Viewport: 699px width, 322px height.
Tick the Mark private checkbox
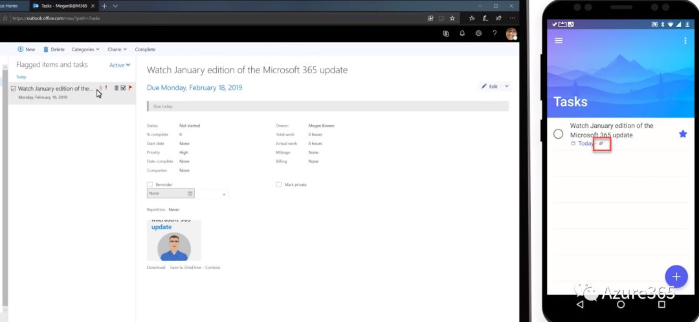tap(279, 185)
